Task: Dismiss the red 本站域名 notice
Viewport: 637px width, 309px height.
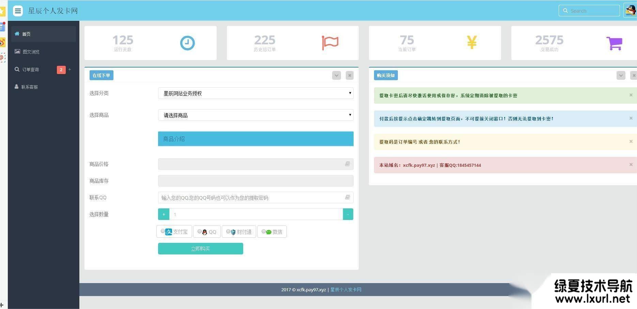Action: pyautogui.click(x=631, y=165)
